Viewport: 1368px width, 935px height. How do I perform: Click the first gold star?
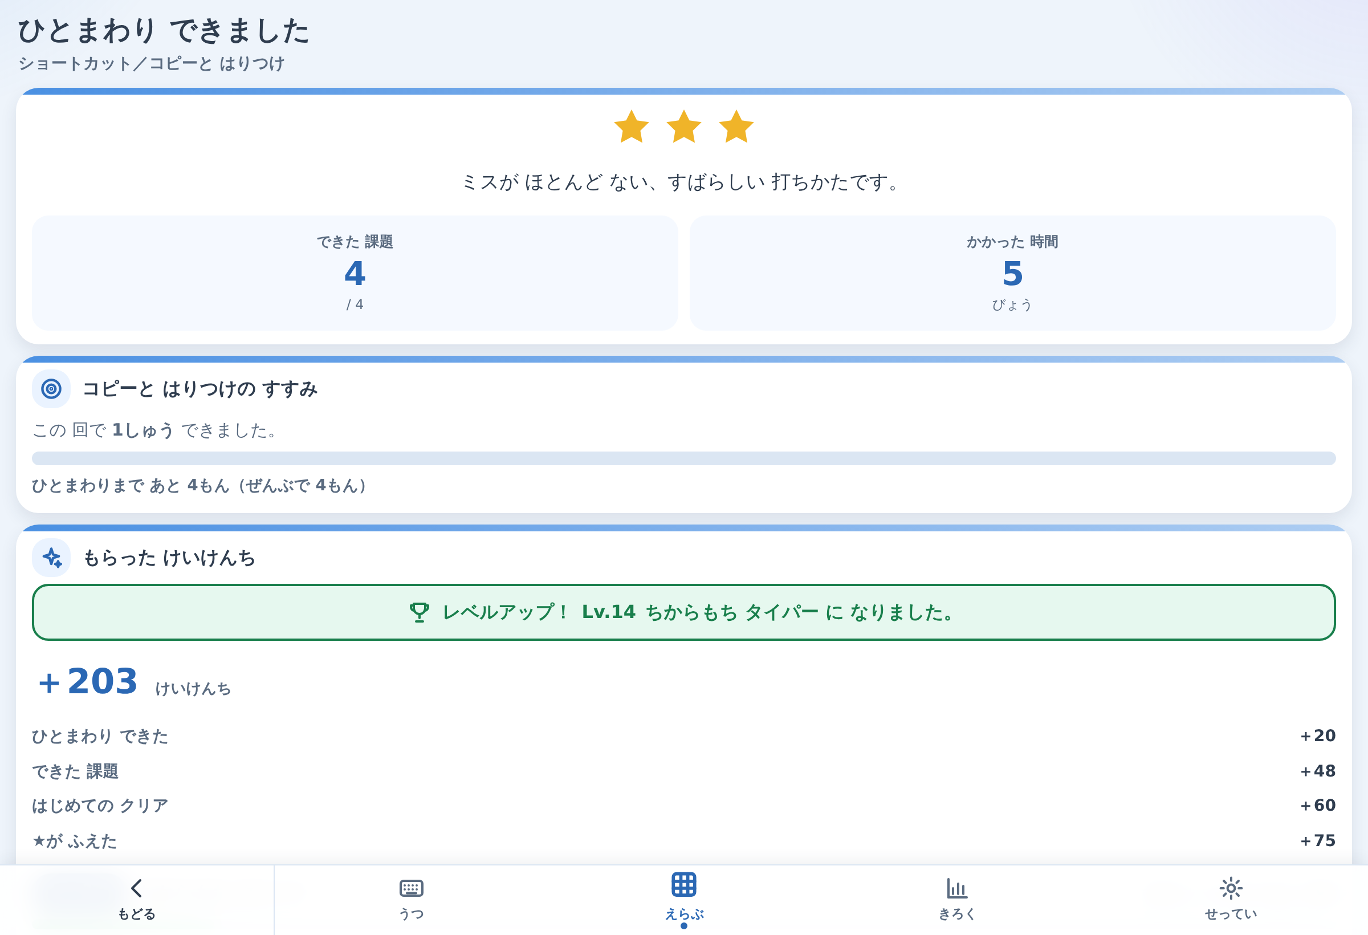631,127
